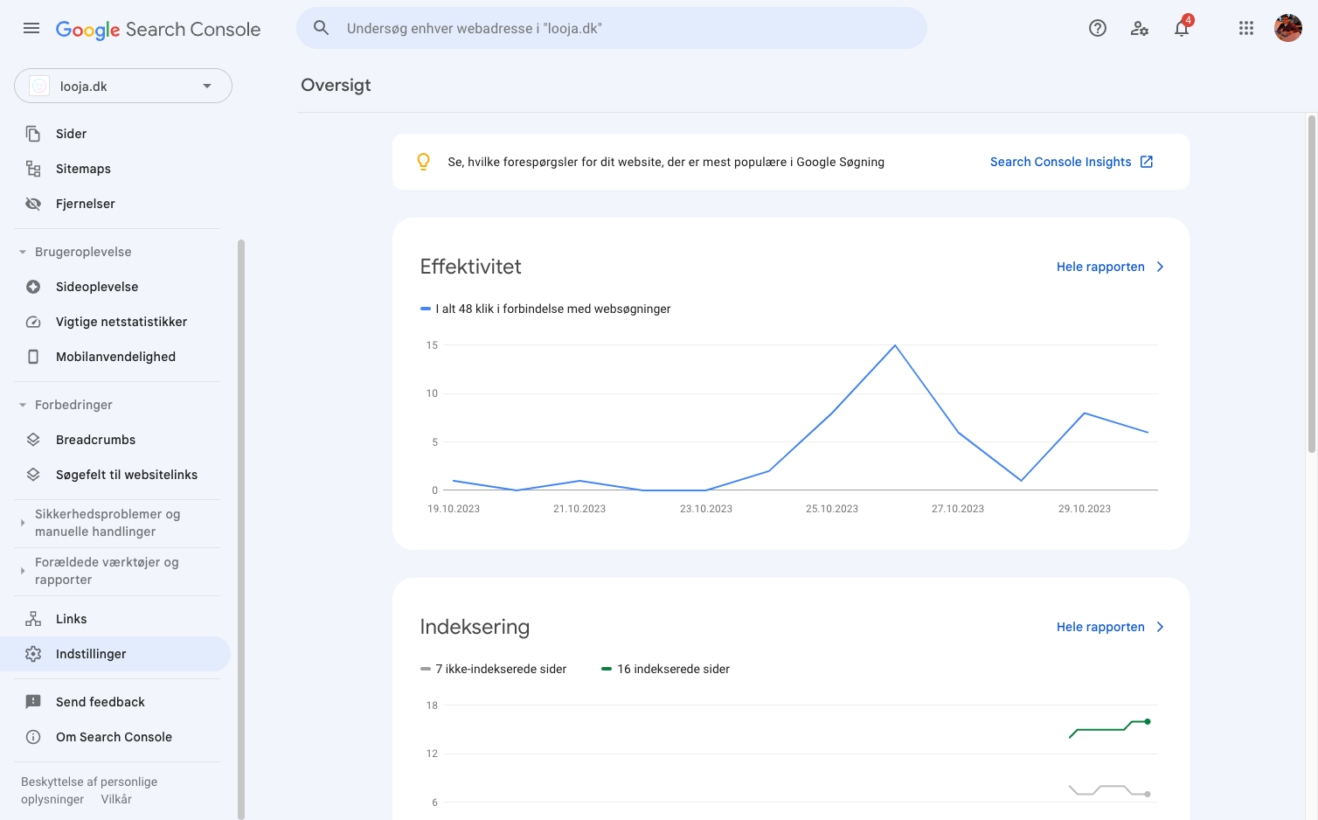1318x820 pixels.
Task: Click the lightbulb tip icon
Action: (x=424, y=162)
